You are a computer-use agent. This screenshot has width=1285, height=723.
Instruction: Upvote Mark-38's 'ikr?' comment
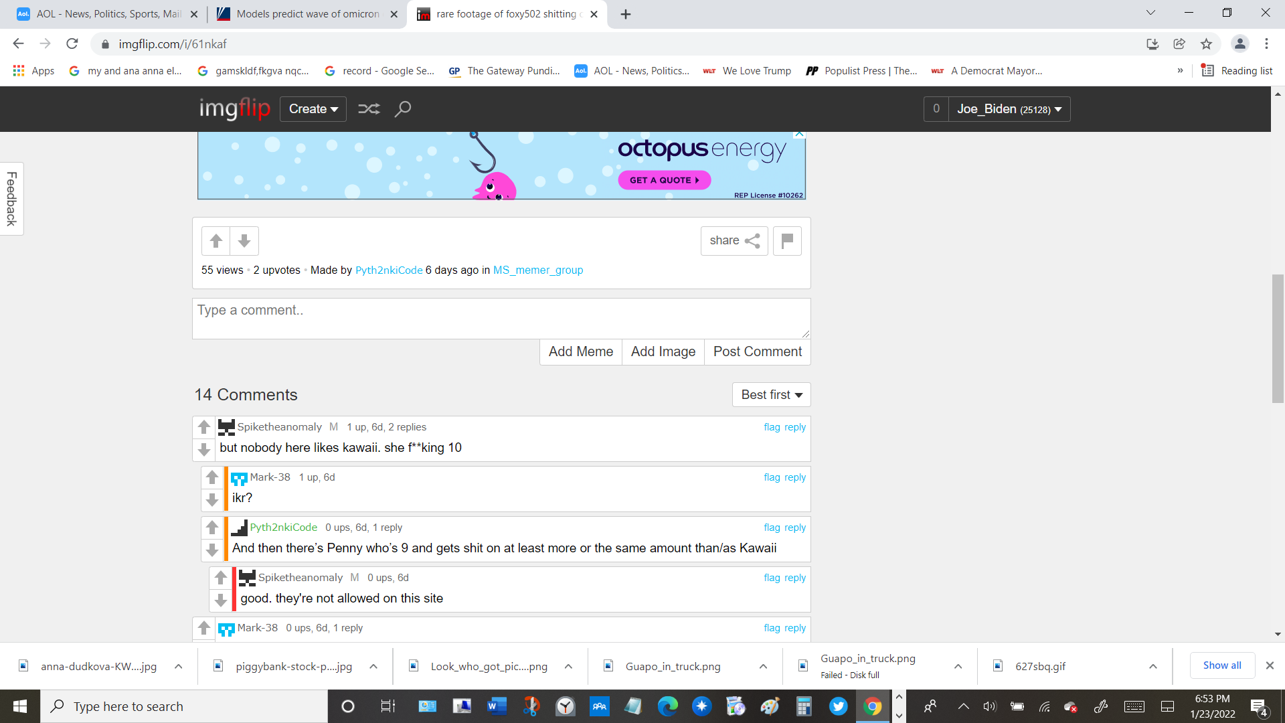[x=212, y=477]
